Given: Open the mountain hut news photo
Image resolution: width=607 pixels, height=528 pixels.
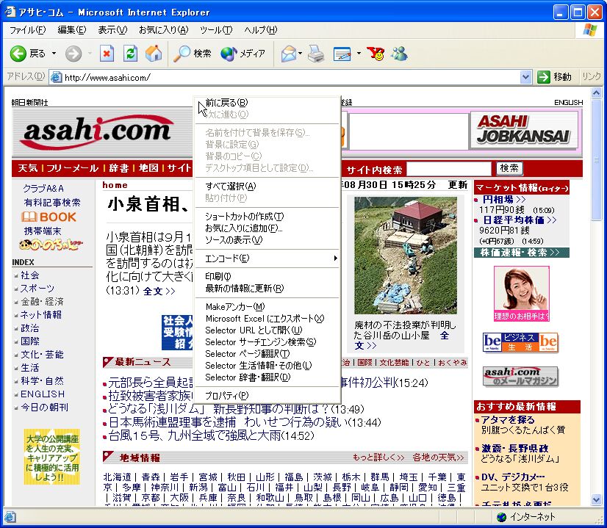Looking at the screenshot, I should (406, 255).
